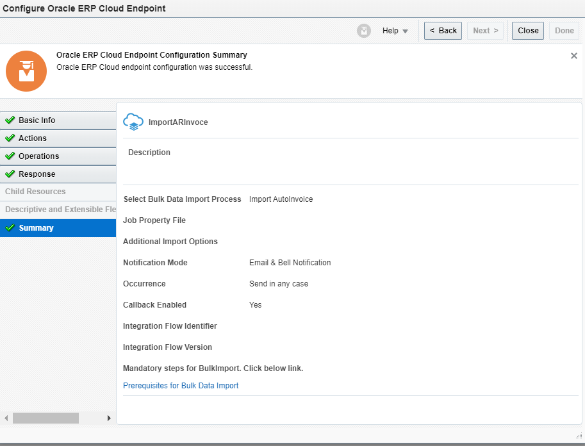Image resolution: width=585 pixels, height=446 pixels.
Task: Open Prerequisites for Bulk Data Import
Action: pos(181,385)
